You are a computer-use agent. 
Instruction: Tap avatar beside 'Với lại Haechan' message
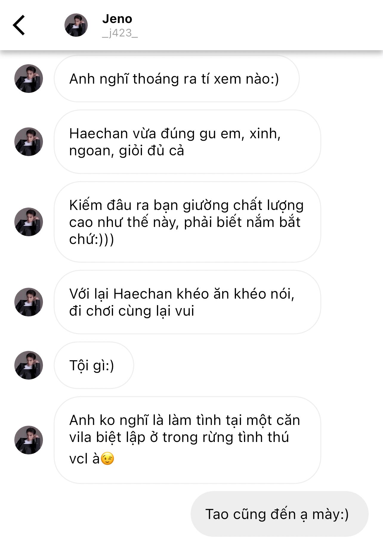click(29, 302)
